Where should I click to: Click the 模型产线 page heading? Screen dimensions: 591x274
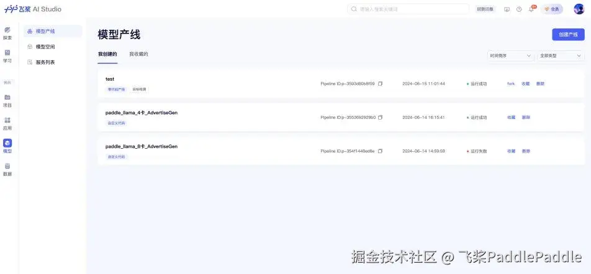[119, 35]
